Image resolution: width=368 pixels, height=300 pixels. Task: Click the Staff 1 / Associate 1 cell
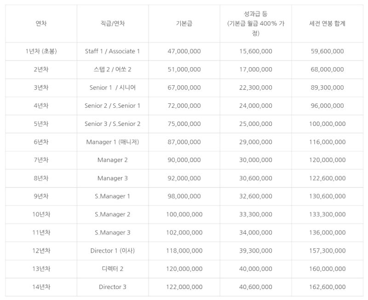click(113, 51)
